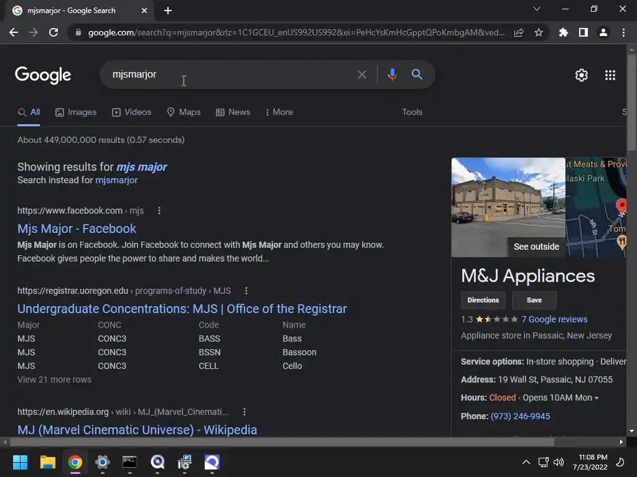Open options for the Wikipedia result
Viewport: 637px width, 477px height.
coord(244,412)
